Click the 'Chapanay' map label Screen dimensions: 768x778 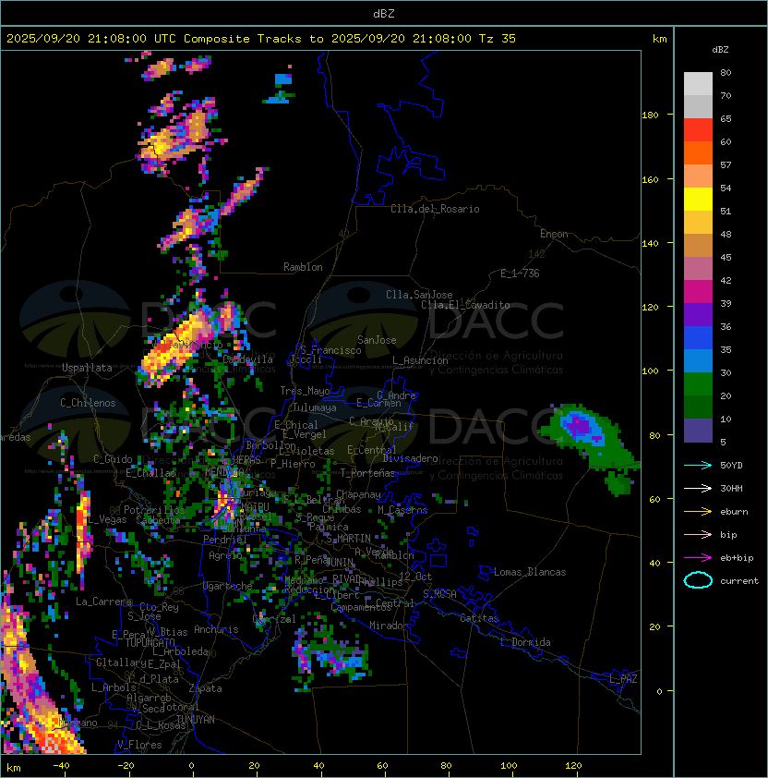(358, 494)
